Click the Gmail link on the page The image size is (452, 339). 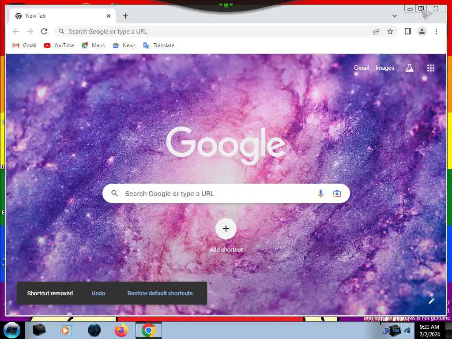tap(361, 68)
